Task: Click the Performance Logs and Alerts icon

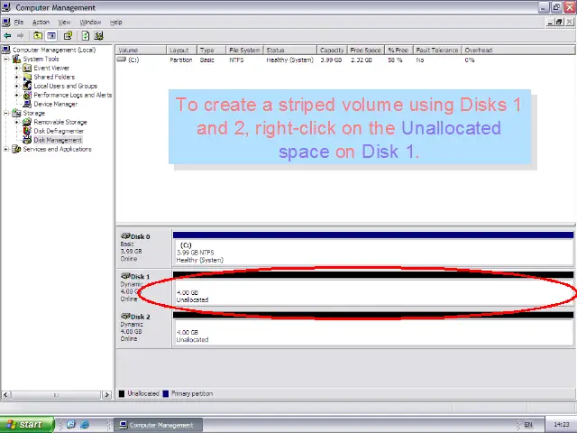Action: tap(27, 95)
